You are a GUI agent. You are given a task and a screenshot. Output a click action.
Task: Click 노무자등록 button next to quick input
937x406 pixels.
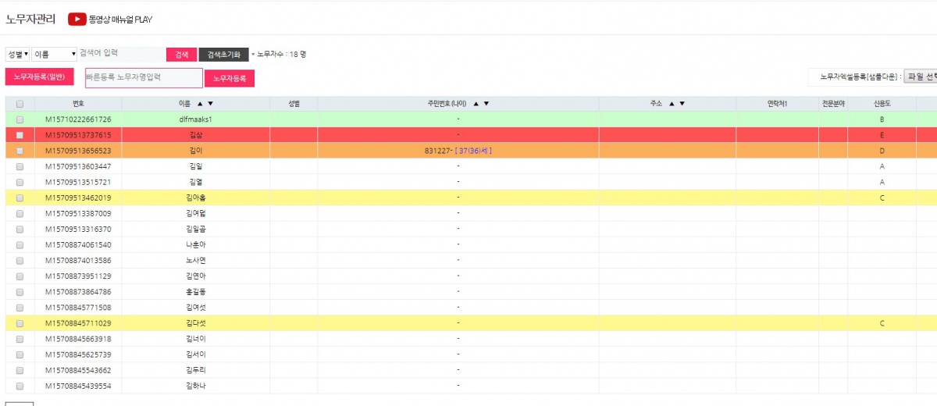coord(230,78)
